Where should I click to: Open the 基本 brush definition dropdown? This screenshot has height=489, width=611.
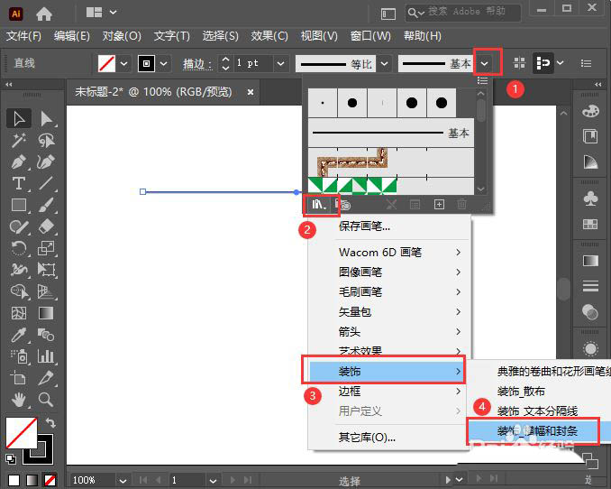(484, 63)
